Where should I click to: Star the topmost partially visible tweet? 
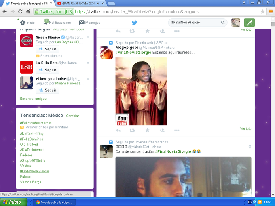[148, 31]
